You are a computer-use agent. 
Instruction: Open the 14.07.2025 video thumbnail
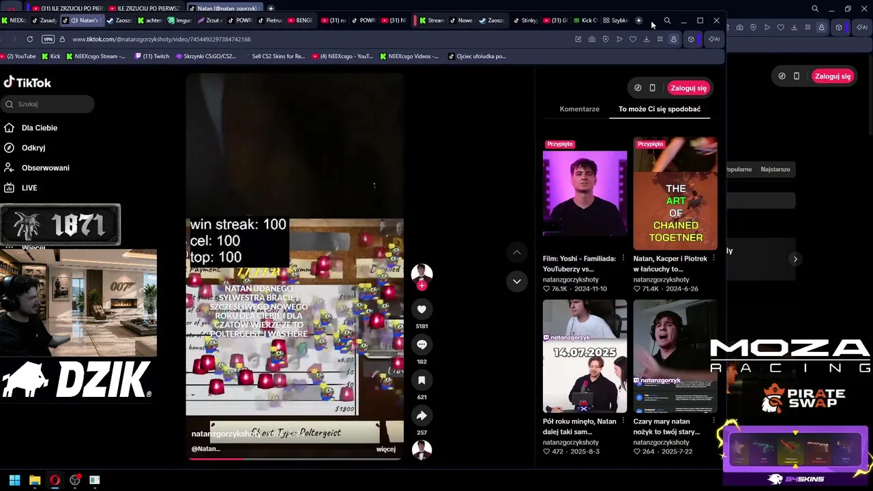click(585, 356)
